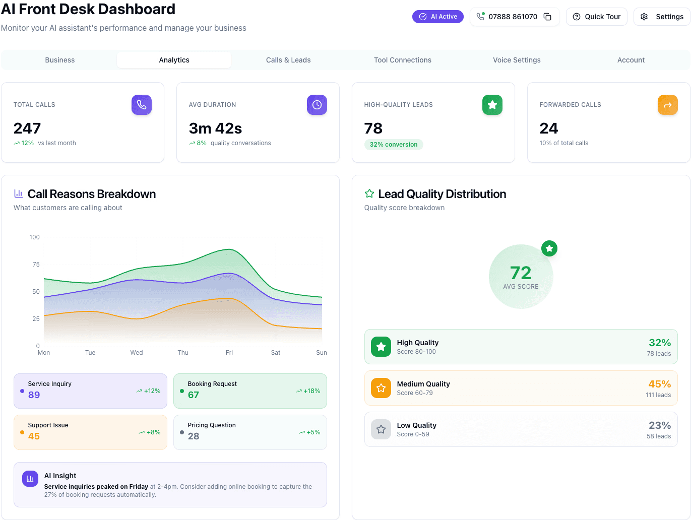This screenshot has height=520, width=692.
Task: Click the phone icon next to 07888 861070
Action: click(x=480, y=16)
